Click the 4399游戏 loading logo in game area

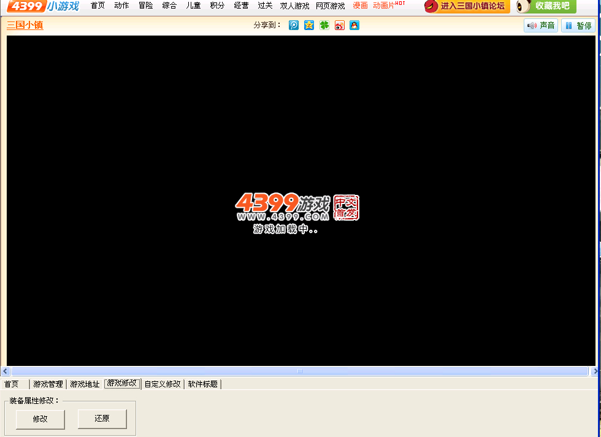tap(297, 207)
